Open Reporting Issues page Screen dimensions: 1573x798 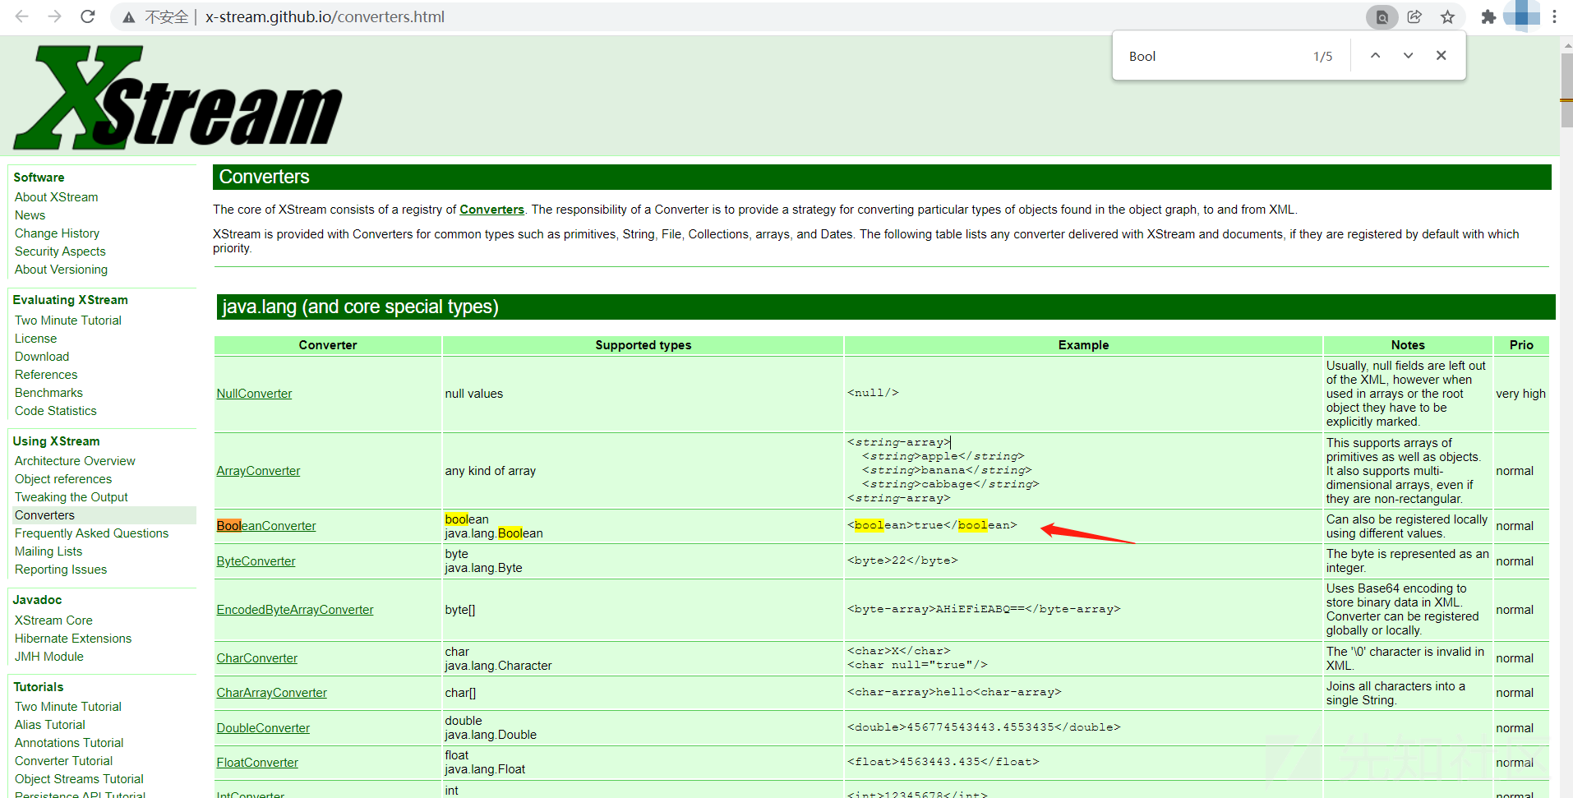61,570
